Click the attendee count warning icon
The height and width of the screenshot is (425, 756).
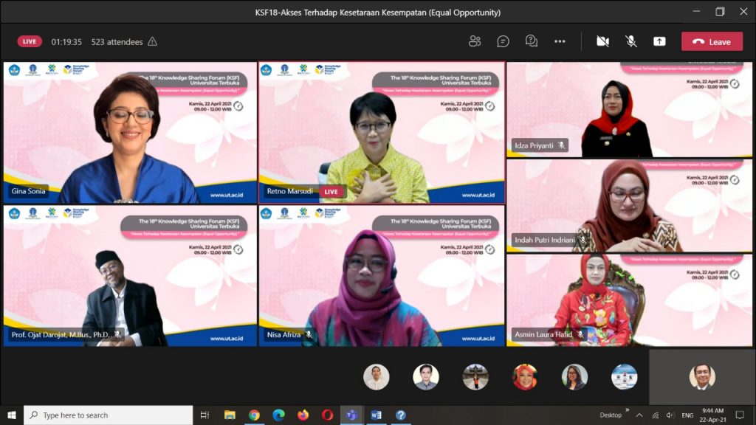pyautogui.click(x=153, y=42)
